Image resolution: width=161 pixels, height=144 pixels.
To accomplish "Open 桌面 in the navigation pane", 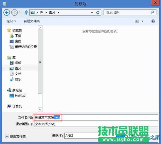I will [18, 41].
